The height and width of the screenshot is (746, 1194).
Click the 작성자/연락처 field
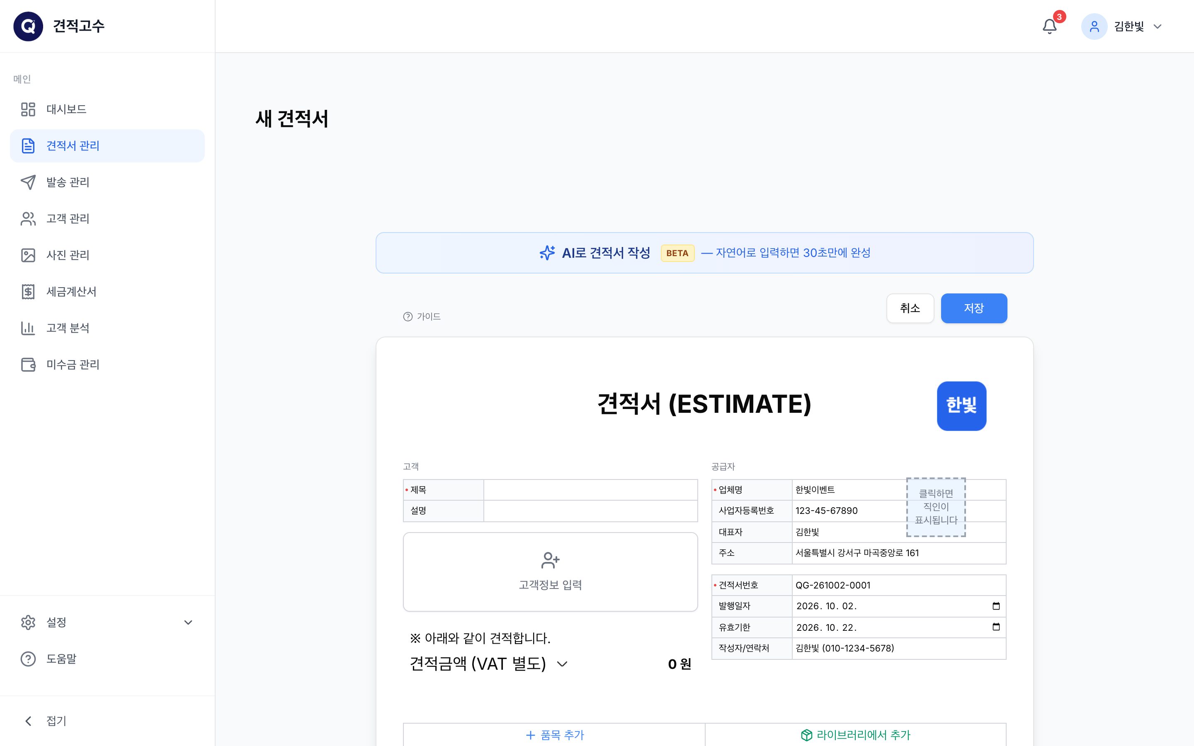(898, 648)
